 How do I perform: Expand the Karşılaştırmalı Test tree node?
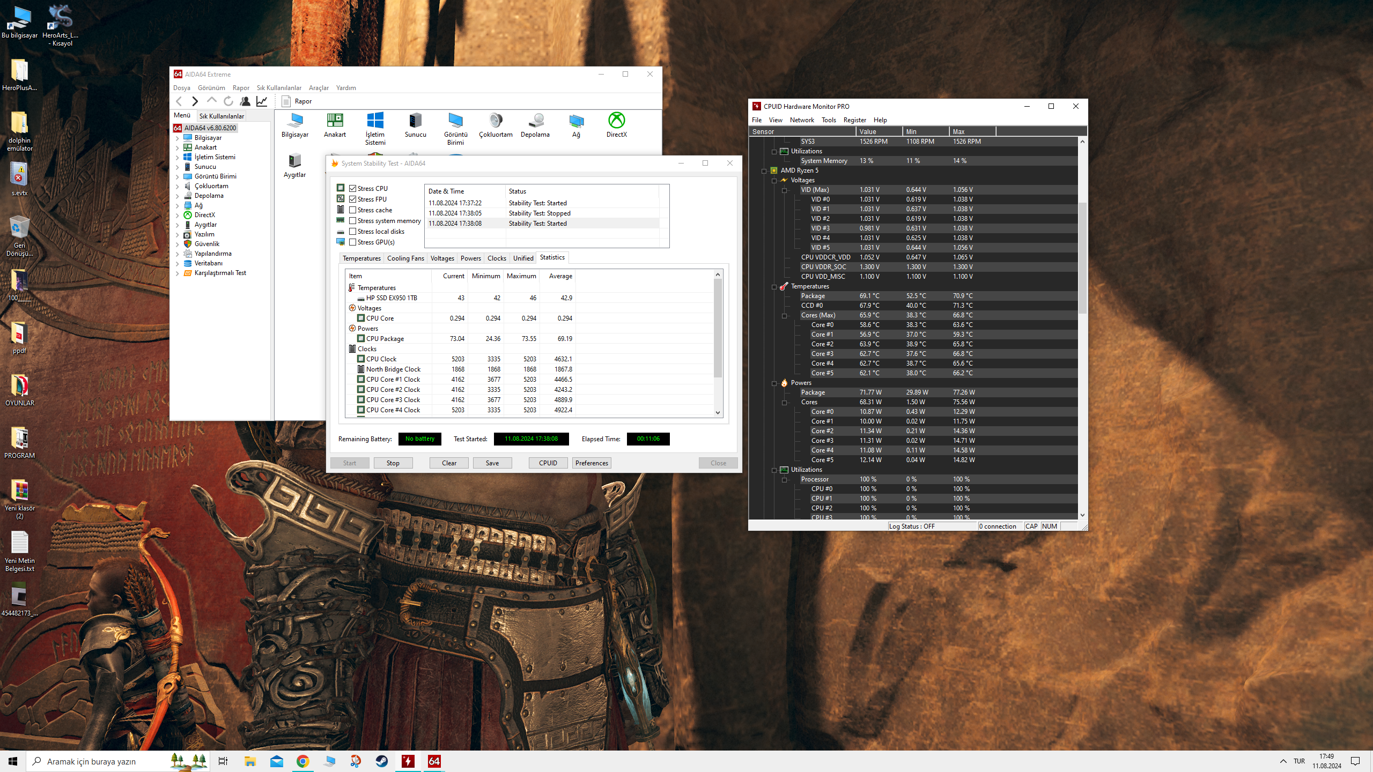click(178, 273)
